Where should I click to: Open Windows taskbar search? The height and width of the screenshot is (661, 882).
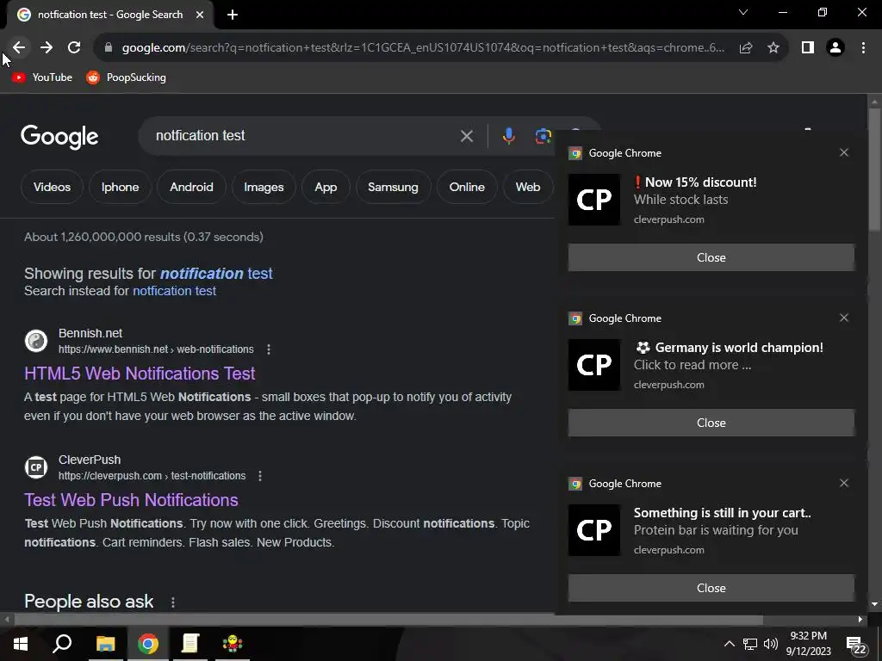62,644
